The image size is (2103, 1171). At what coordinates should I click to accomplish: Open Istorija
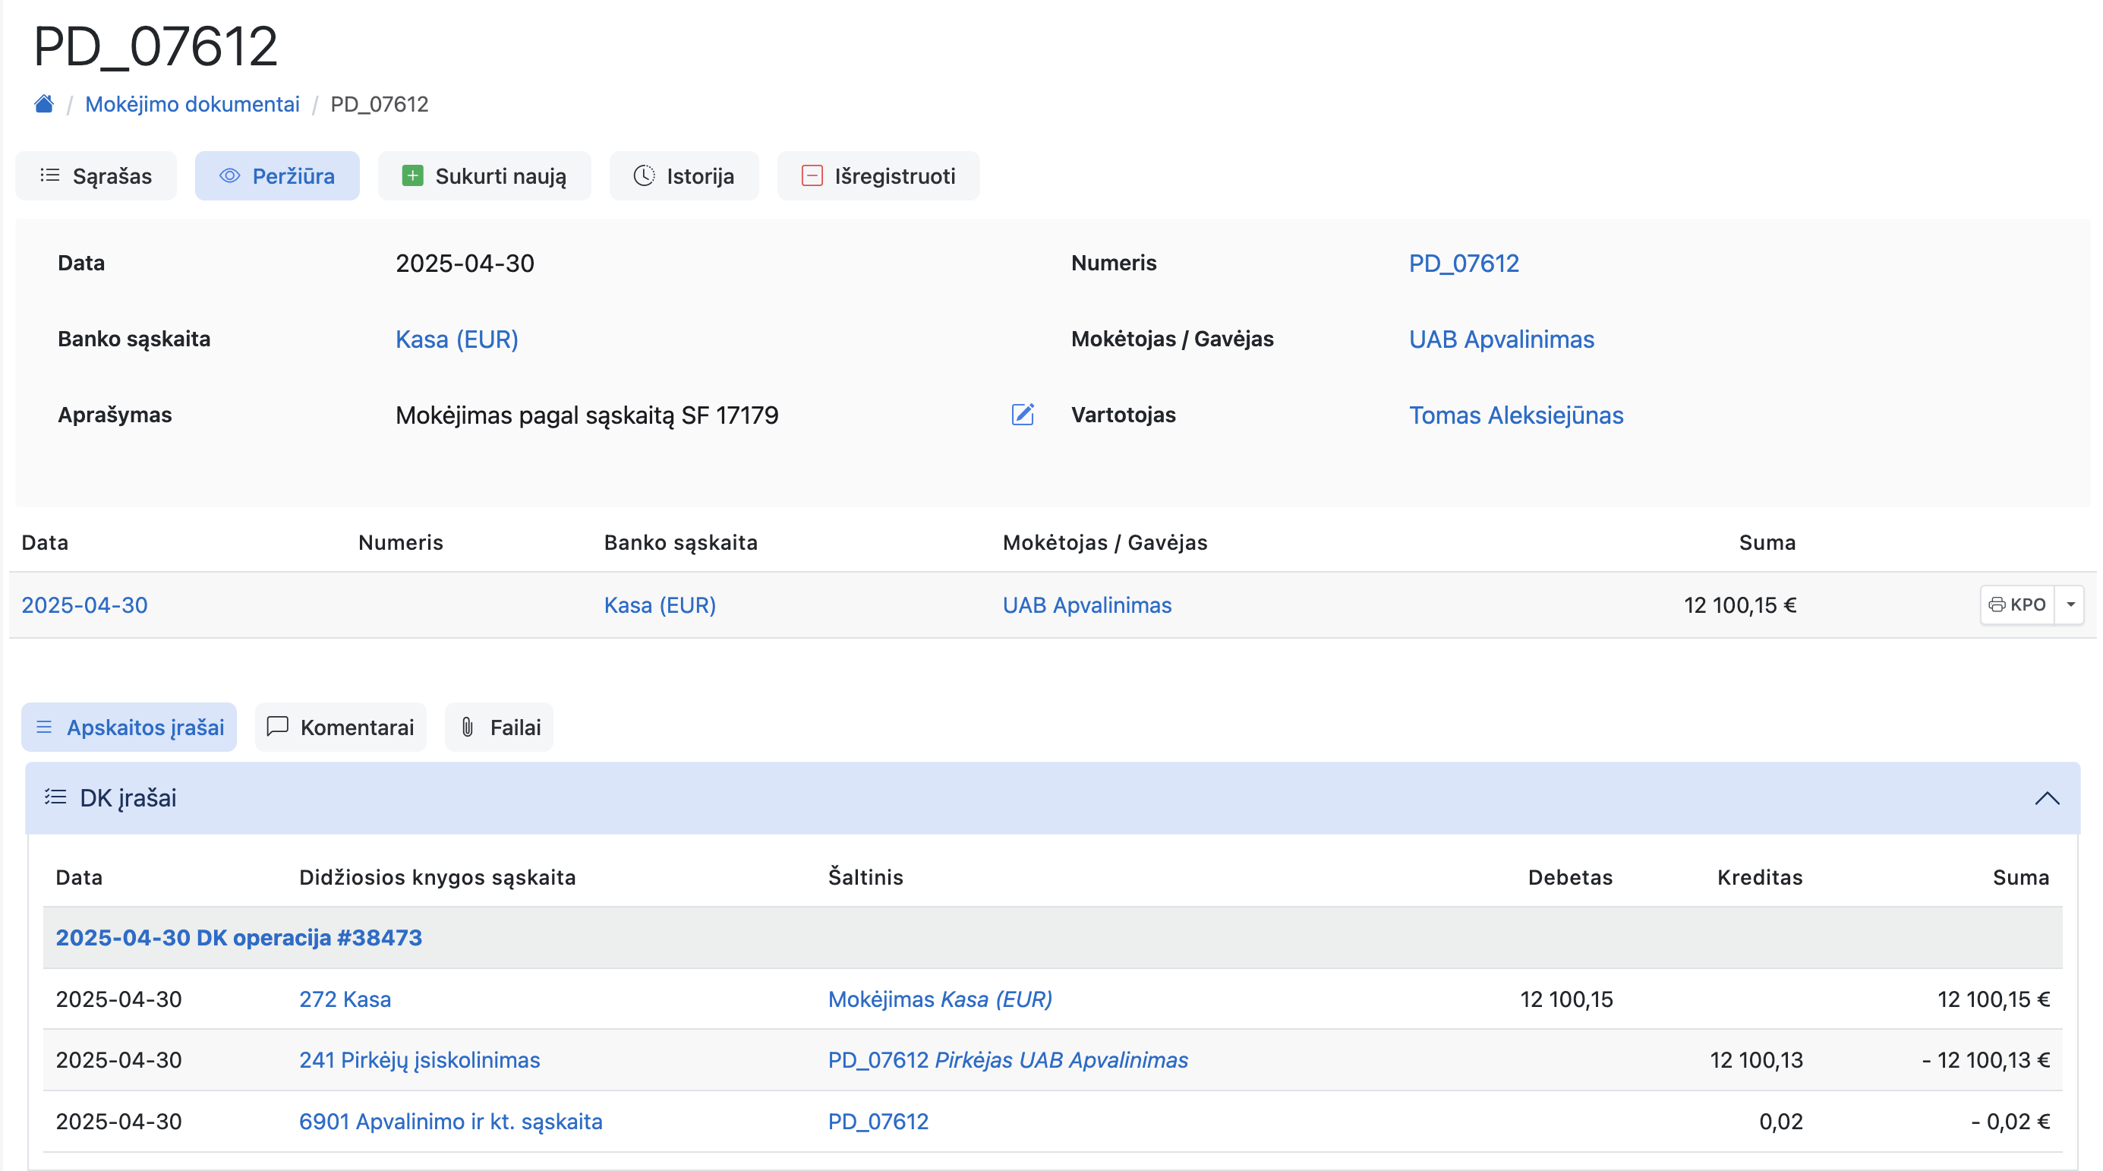pos(683,175)
